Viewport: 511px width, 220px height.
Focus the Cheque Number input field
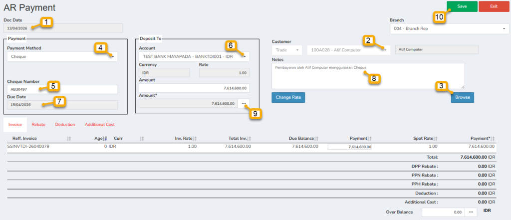point(62,89)
